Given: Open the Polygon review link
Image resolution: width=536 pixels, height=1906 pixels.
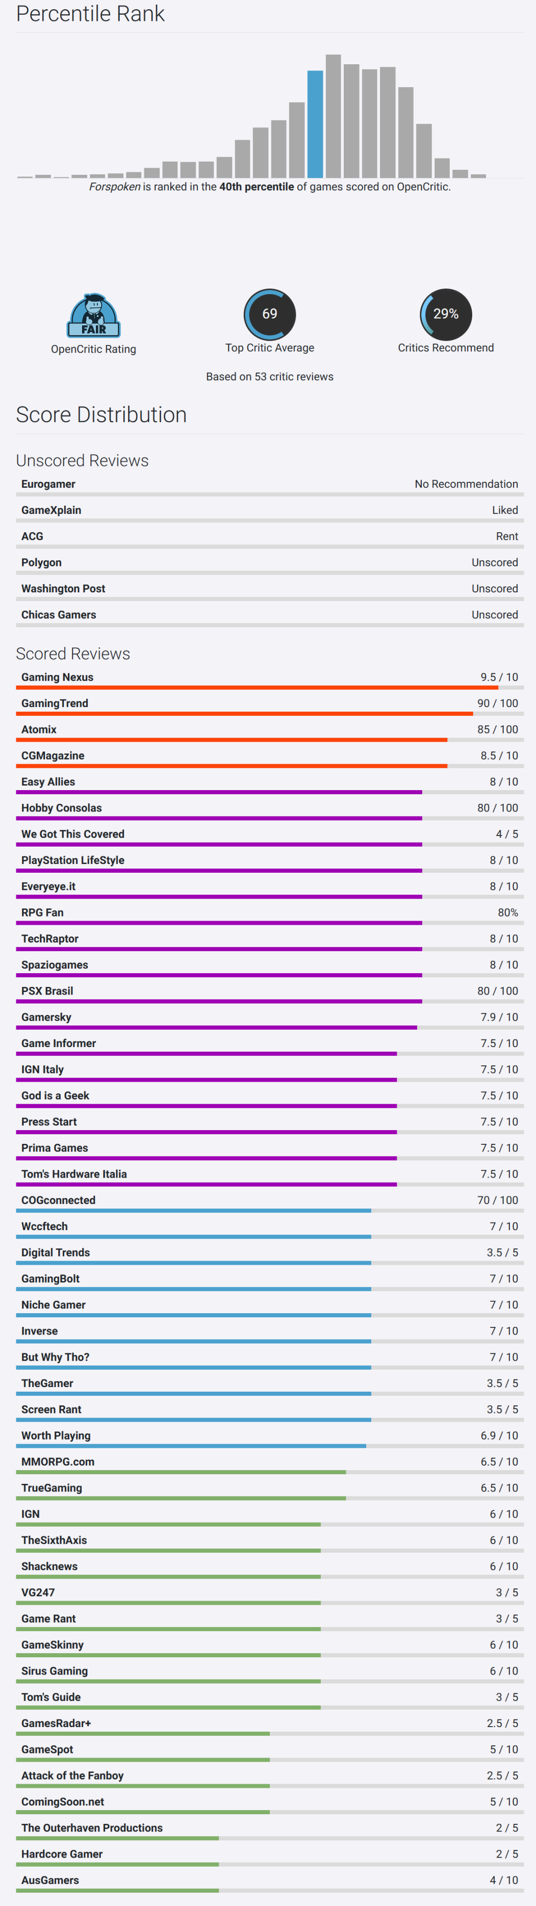Looking at the screenshot, I should point(41,562).
